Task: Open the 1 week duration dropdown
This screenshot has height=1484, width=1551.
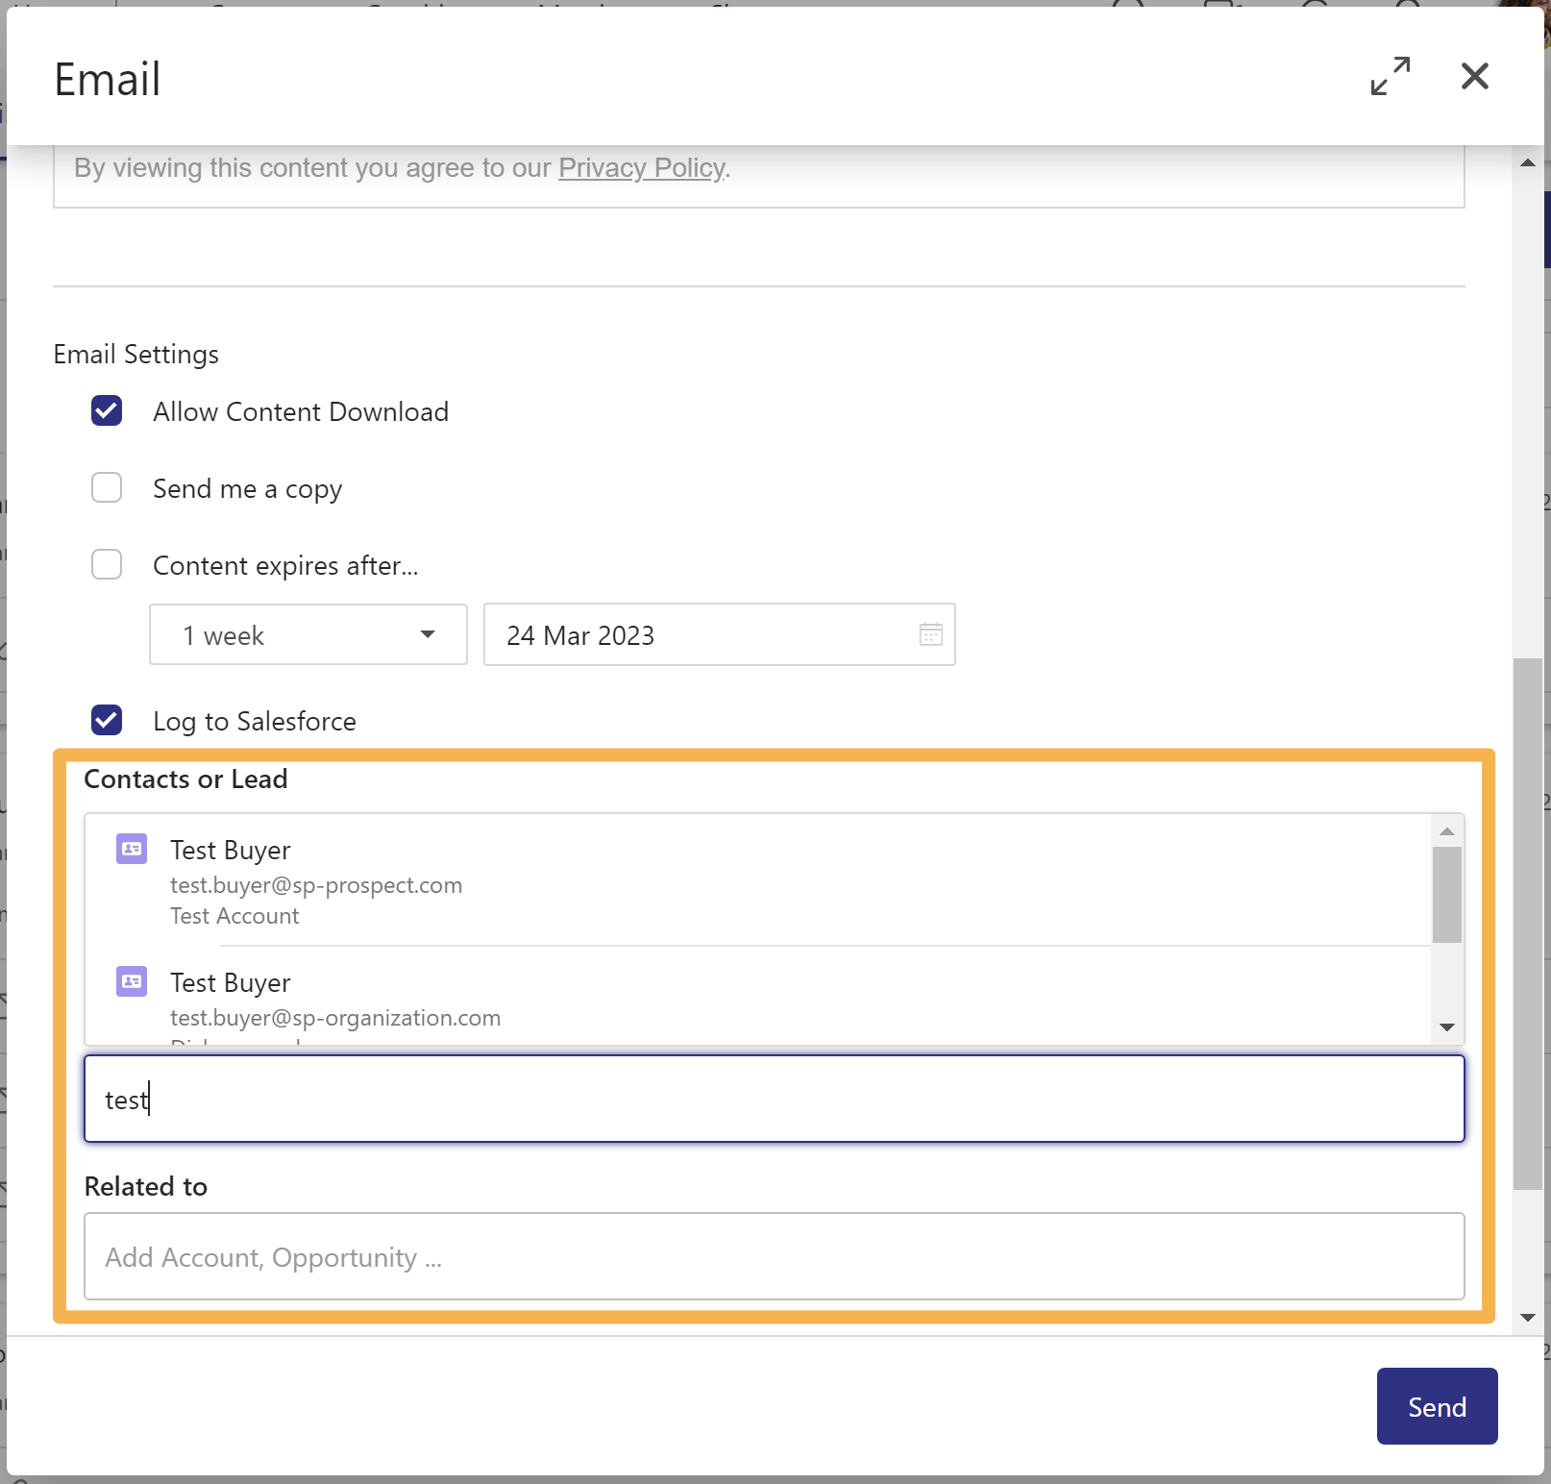Action: (308, 634)
